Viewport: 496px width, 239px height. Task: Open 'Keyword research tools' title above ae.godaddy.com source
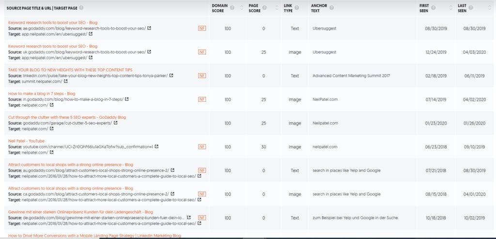coord(53,23)
